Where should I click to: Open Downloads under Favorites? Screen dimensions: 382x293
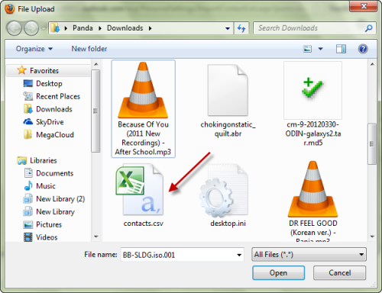[x=54, y=109]
